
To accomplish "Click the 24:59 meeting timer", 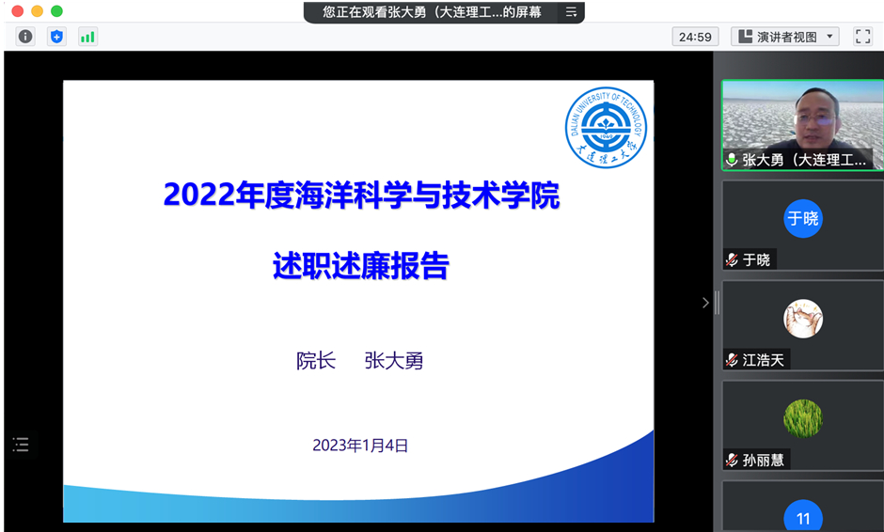I will click(695, 37).
